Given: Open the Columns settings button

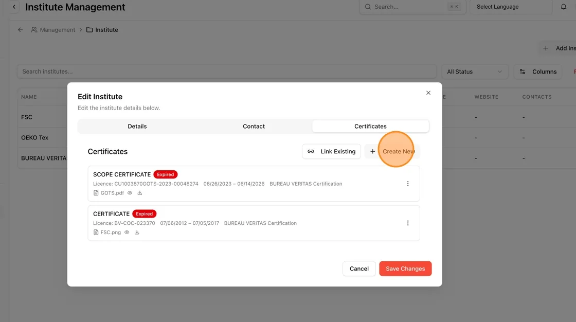Looking at the screenshot, I should [538, 71].
